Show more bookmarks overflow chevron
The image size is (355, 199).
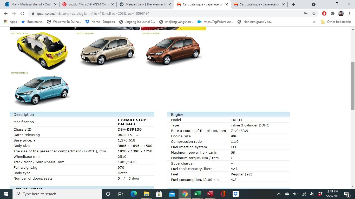tap(314, 22)
